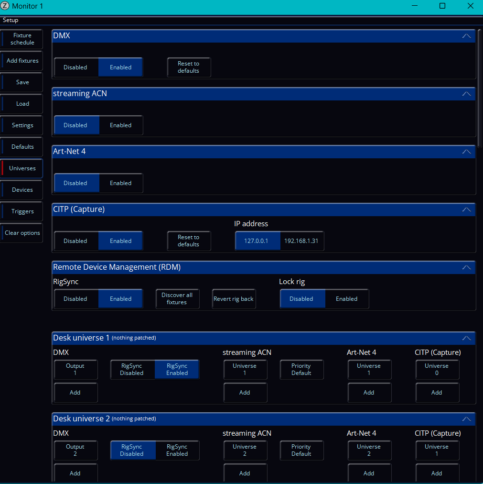This screenshot has height=484, width=483.
Task: Open the Fixture schedule tab
Action: [22, 39]
